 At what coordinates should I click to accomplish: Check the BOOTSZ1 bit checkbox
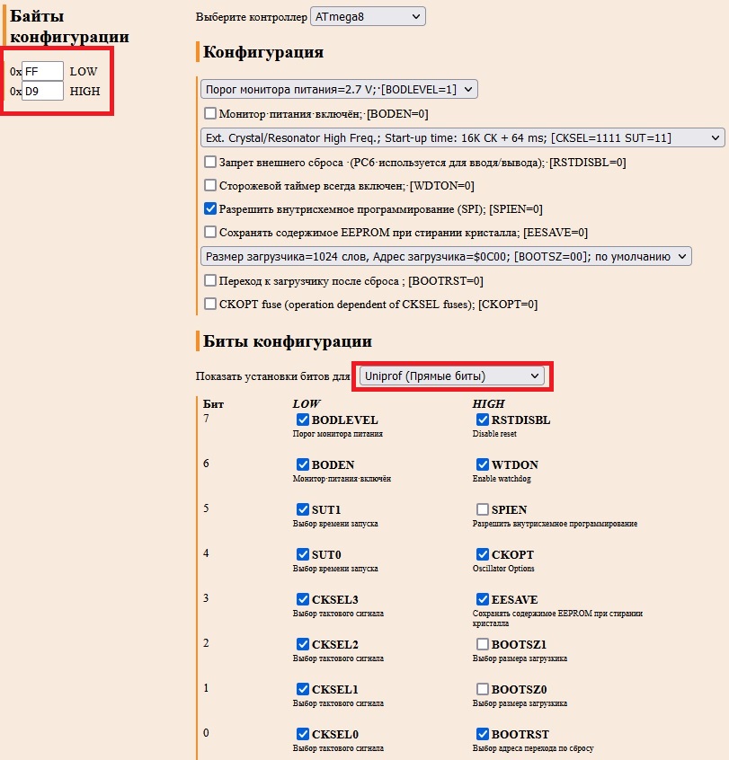pos(483,644)
